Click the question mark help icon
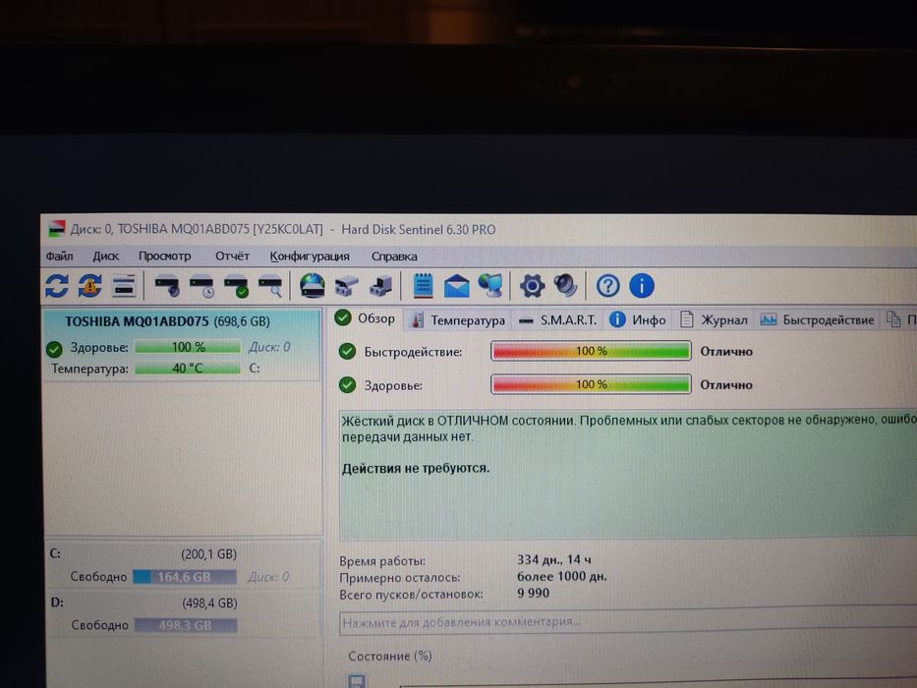 pos(607,286)
